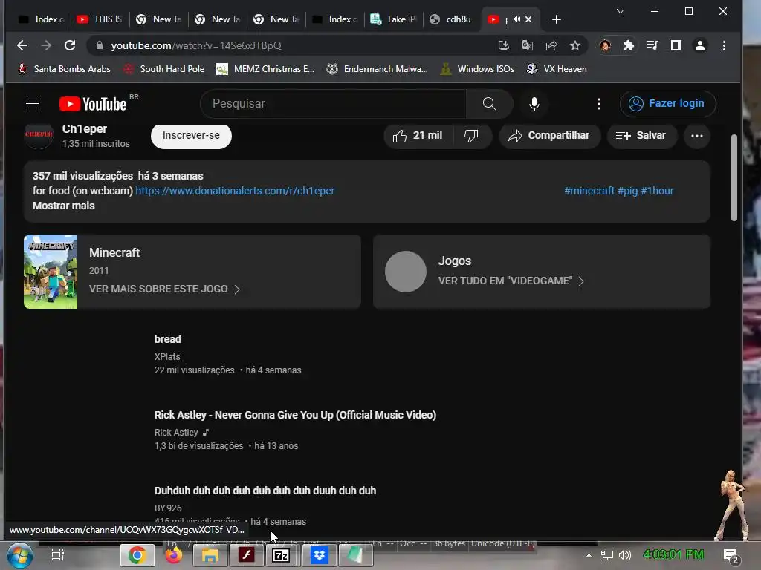Open Rick Astley Never Gonna Give You Up
The height and width of the screenshot is (570, 761).
(x=295, y=415)
